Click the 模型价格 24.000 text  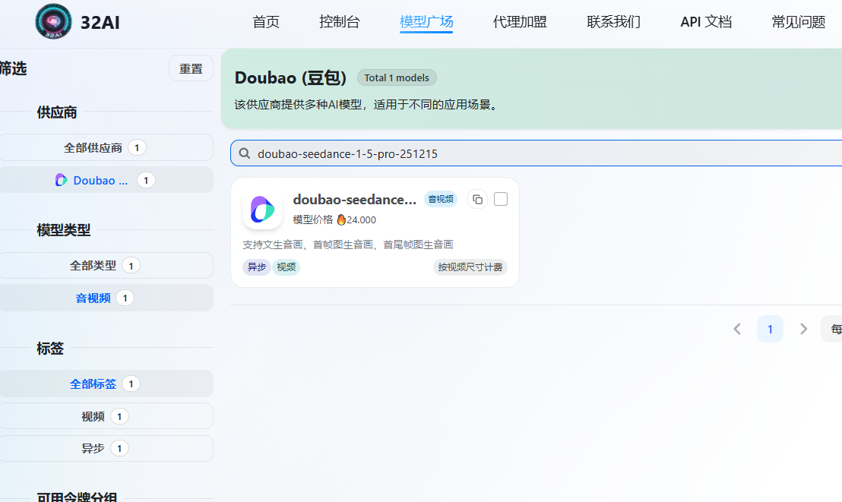tap(334, 219)
